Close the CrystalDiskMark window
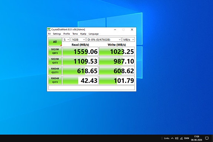Viewport: 213px width, 142px height. [132, 30]
